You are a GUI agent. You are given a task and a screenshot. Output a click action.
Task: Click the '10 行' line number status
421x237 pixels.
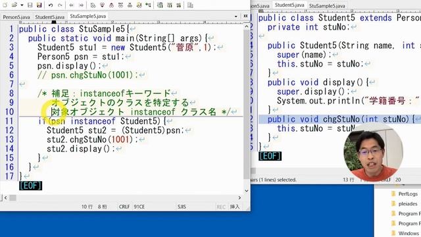coord(87,207)
